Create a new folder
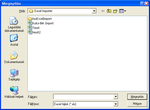The image size is (150, 110). (115, 11)
